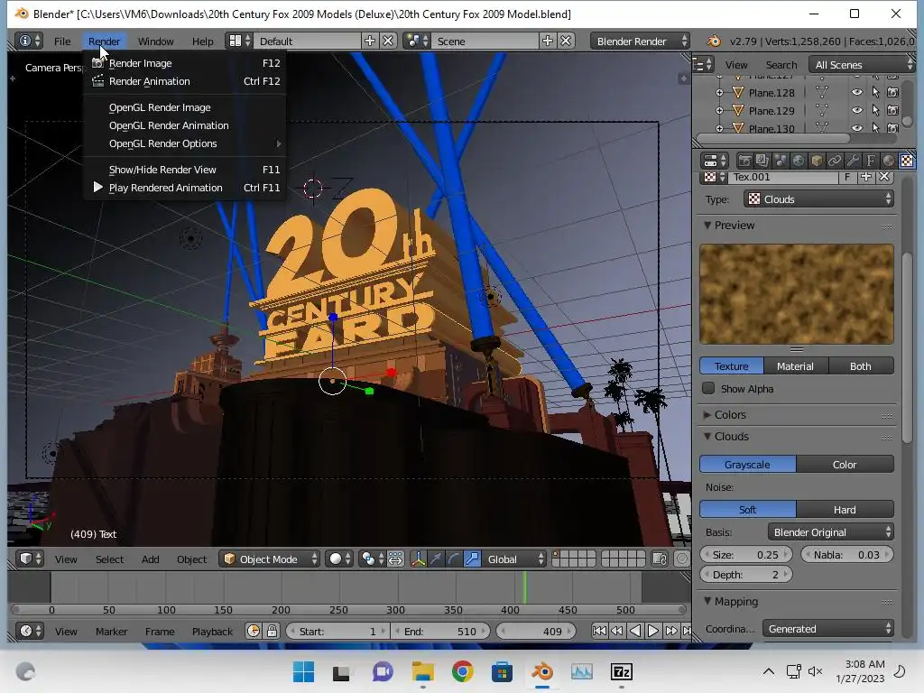The height and width of the screenshot is (693, 924).
Task: Click the Nabla value slider
Action: click(x=846, y=555)
